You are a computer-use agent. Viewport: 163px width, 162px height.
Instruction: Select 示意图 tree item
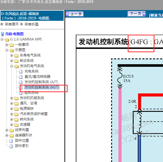20,50
